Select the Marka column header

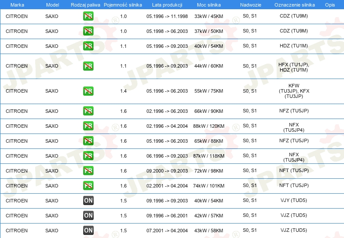coord(17,5)
